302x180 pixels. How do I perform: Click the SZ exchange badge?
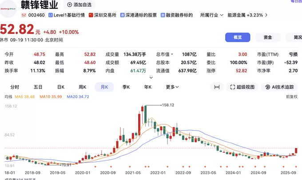point(24,15)
